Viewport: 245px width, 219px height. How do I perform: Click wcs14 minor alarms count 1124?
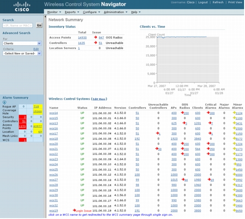tap(239, 113)
